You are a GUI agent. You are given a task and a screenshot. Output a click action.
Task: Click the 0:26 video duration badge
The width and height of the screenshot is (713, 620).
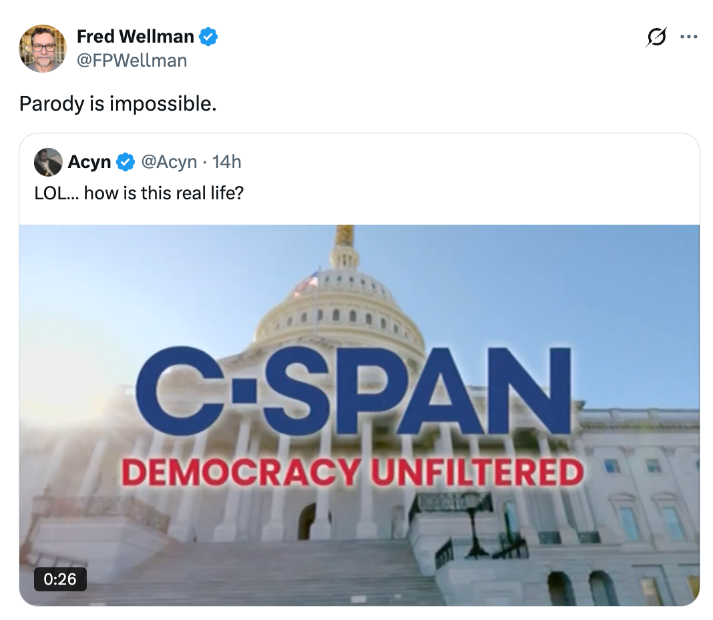pyautogui.click(x=60, y=579)
